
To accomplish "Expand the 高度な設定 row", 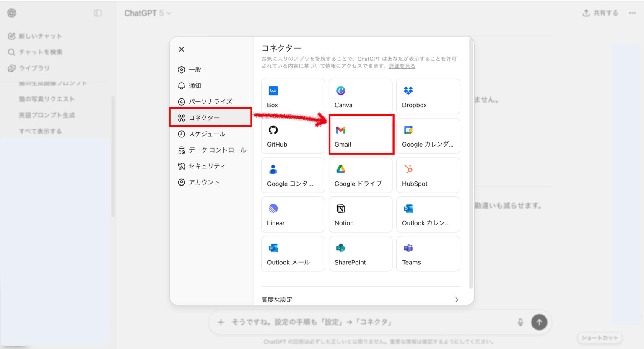I will pos(361,300).
